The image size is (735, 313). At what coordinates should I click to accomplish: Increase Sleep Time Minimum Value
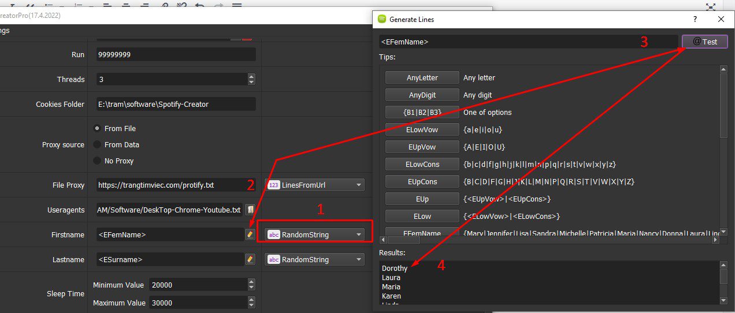click(251, 282)
